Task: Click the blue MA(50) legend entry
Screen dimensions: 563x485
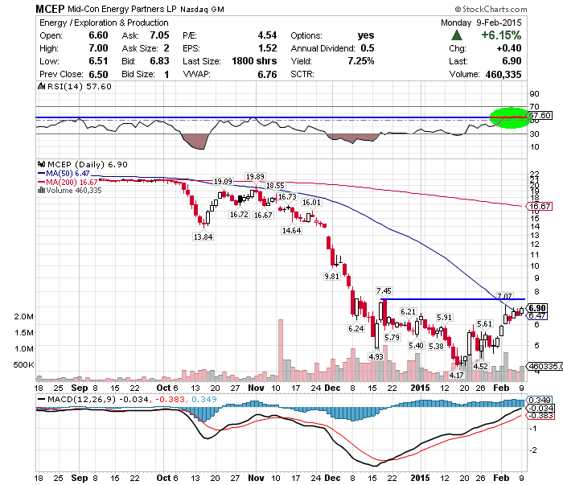Action: click(64, 174)
